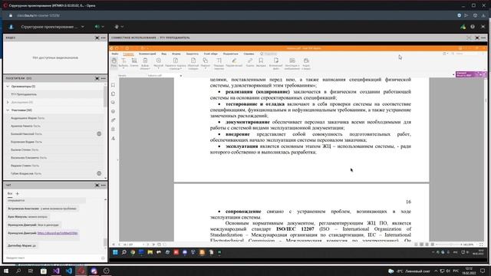Click the green connection status icon
This screenshot has width=491, height=276.
pos(463,27)
